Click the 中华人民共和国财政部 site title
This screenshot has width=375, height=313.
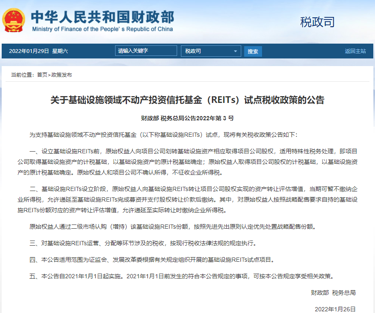point(102,16)
